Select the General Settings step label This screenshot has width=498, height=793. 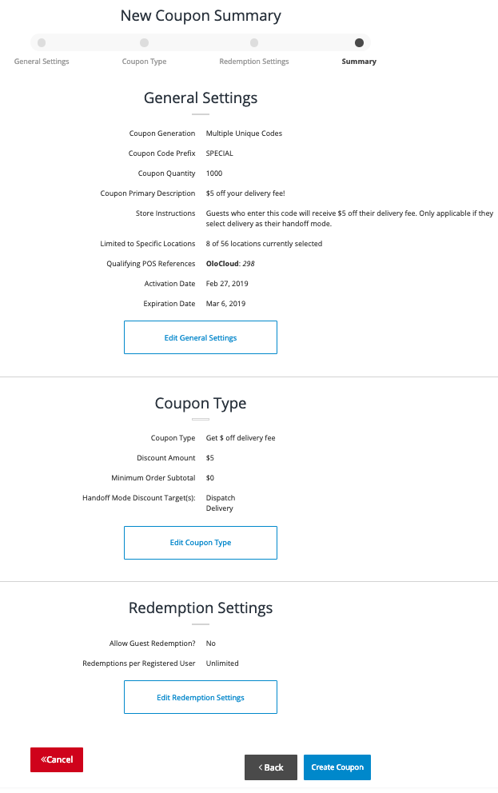(x=41, y=61)
